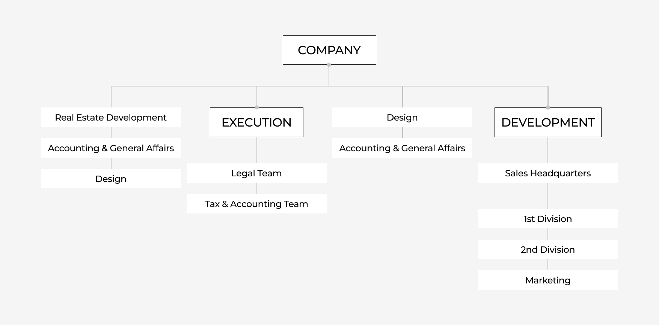Click the connector dot atop the DEVELOPMENT box

(548, 107)
